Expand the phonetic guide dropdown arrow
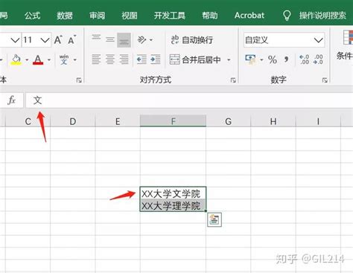This screenshot has height=273, width=353. [x=75, y=60]
